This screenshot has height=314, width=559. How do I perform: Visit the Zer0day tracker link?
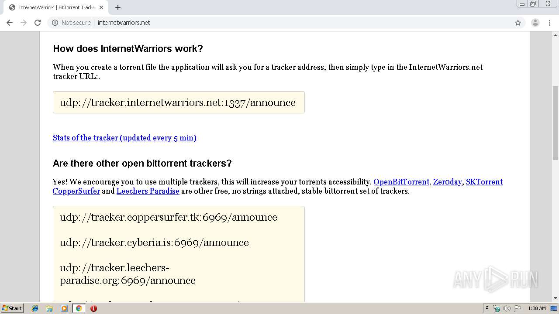[447, 182]
